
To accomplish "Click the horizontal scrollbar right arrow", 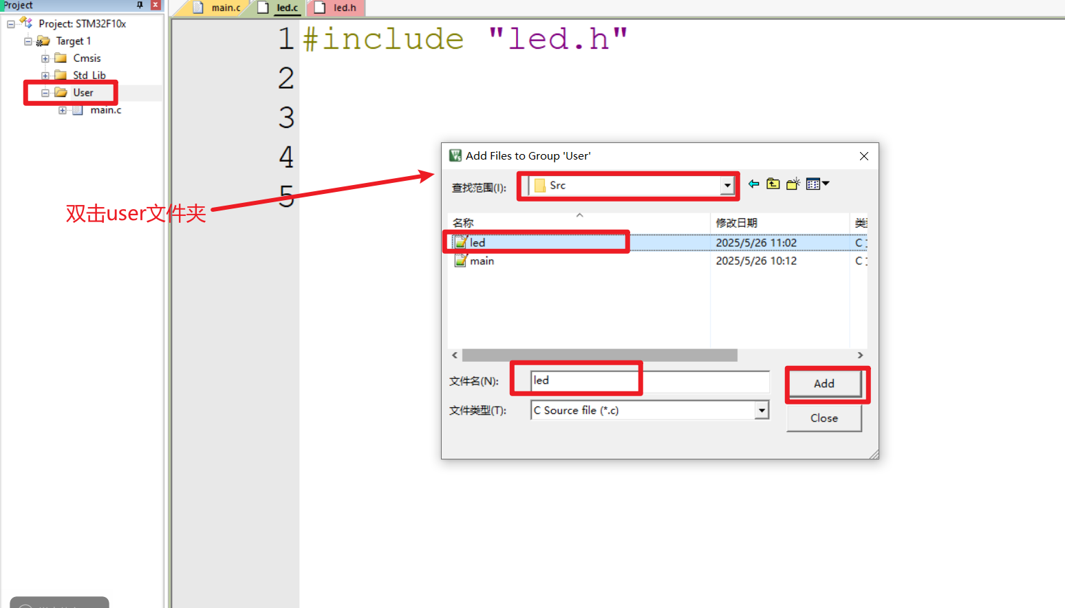I will [860, 355].
